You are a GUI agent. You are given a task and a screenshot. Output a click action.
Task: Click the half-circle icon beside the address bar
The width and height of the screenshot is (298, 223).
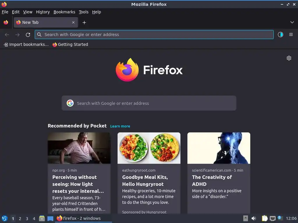click(x=280, y=35)
